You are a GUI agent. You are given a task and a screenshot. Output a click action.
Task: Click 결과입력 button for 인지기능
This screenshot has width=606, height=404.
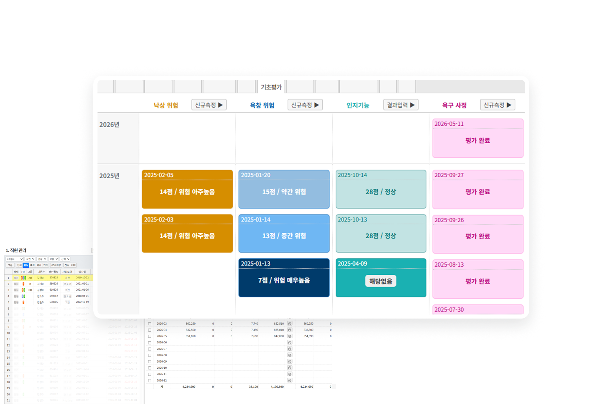401,105
